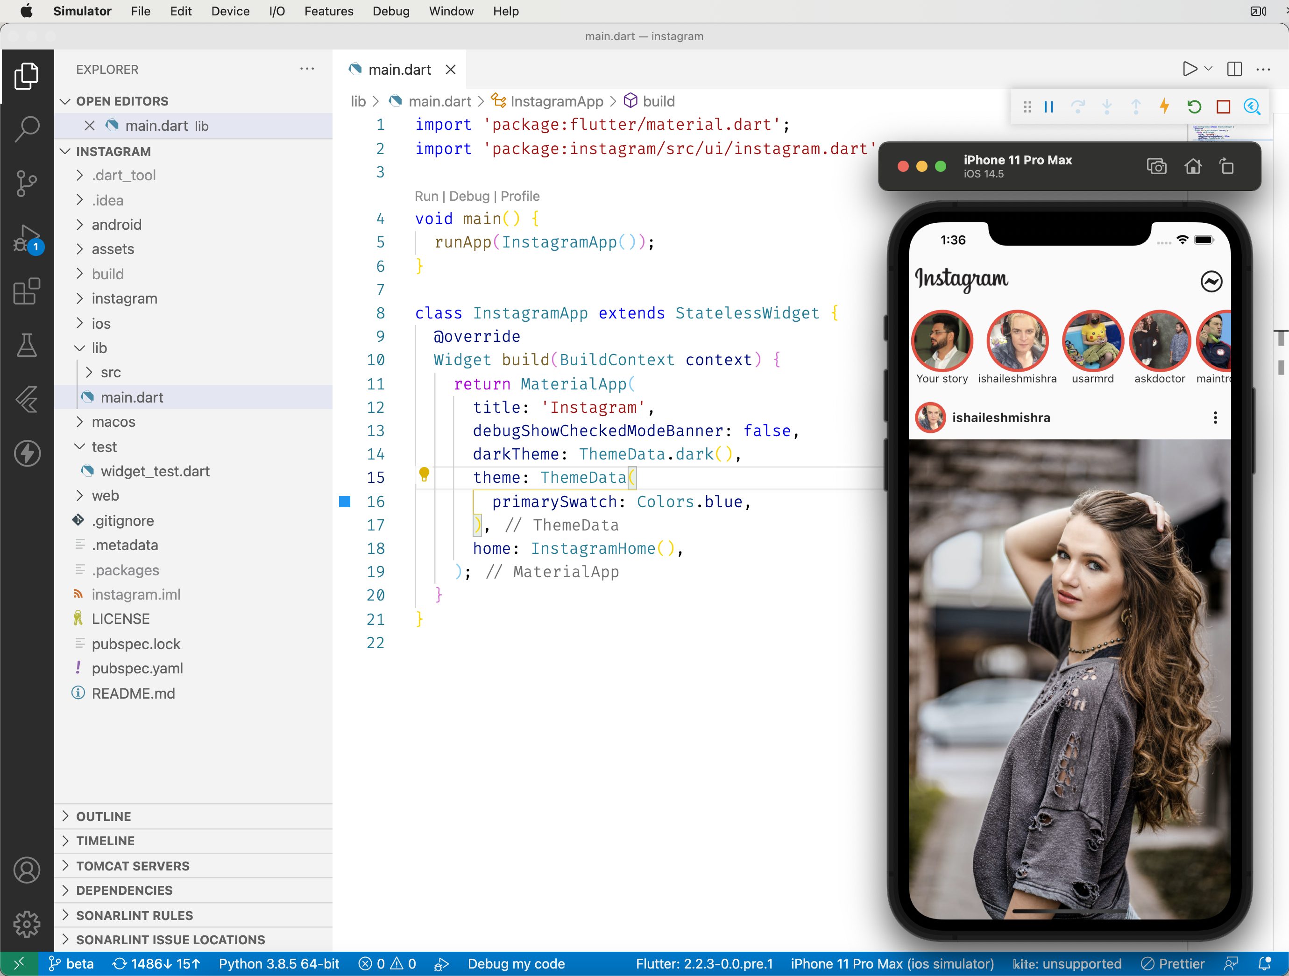The image size is (1289, 976).
Task: Open the Search view in activity bar
Action: pyautogui.click(x=27, y=129)
